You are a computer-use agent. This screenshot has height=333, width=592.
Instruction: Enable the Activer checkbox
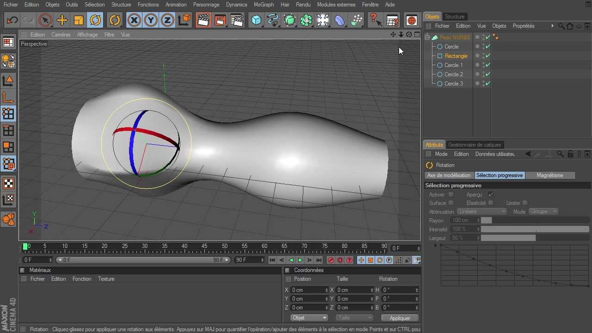(451, 195)
